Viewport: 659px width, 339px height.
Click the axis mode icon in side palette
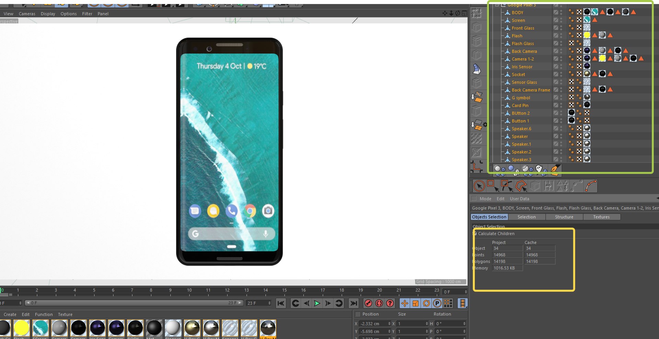pyautogui.click(x=476, y=167)
